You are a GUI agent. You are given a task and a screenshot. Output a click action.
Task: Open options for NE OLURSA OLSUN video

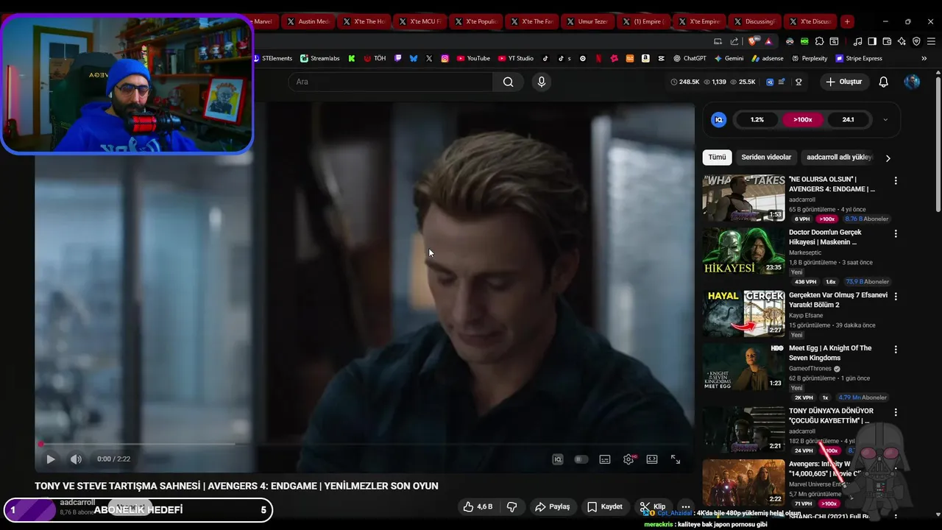pyautogui.click(x=896, y=180)
